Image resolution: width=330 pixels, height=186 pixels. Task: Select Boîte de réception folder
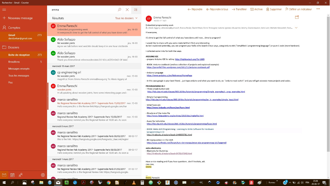pyautogui.click(x=24, y=55)
